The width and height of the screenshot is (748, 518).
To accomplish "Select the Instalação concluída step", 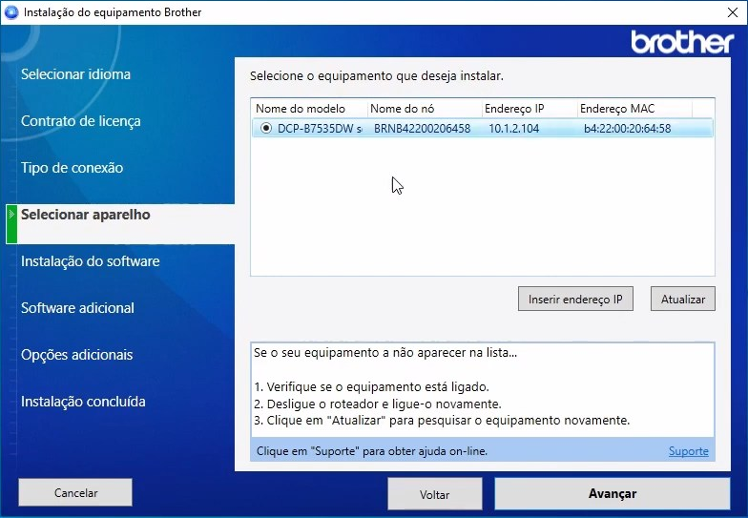I will click(83, 402).
